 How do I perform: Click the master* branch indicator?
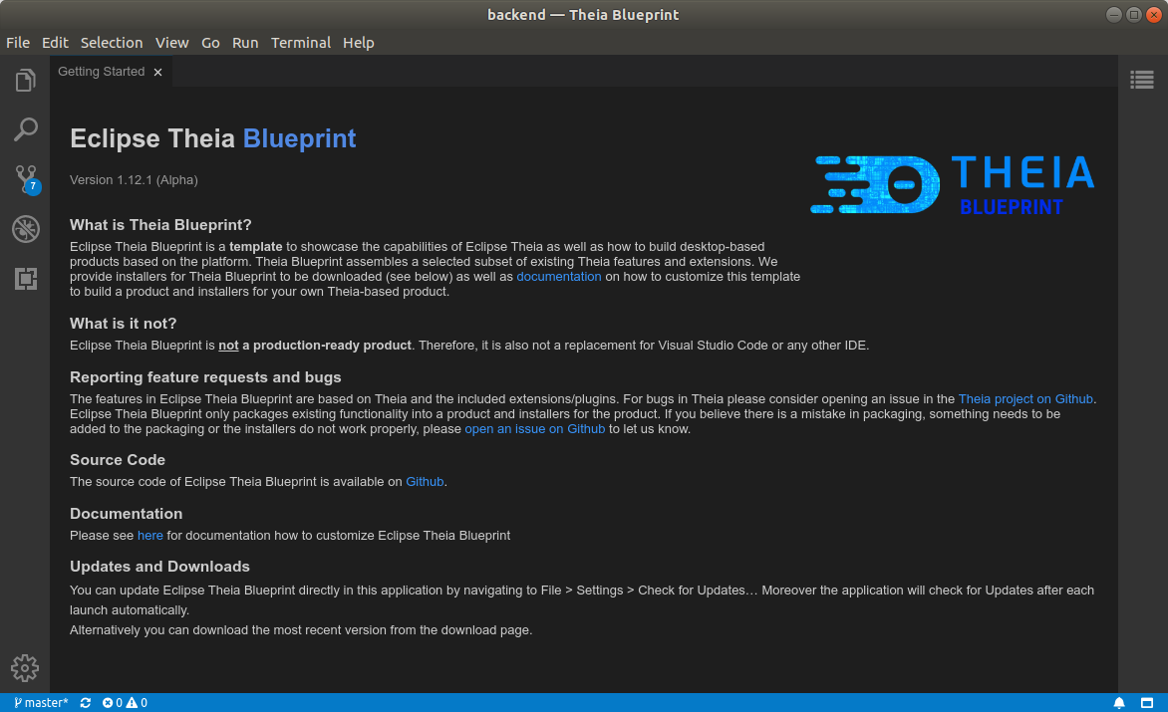(41, 703)
